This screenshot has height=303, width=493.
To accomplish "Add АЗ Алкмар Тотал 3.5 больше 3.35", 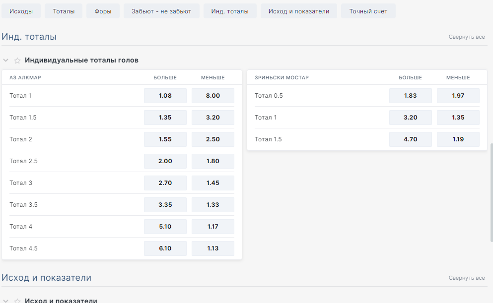I will coord(165,205).
